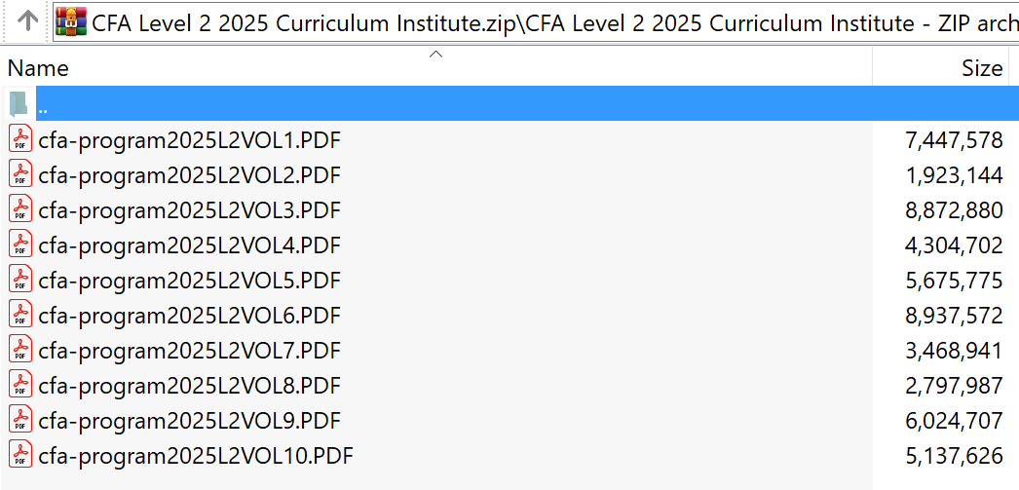Click the PDF icon of cfa-program2025L2VOL10.PDF
Viewport: 1019px width, 490px height.
(20, 455)
